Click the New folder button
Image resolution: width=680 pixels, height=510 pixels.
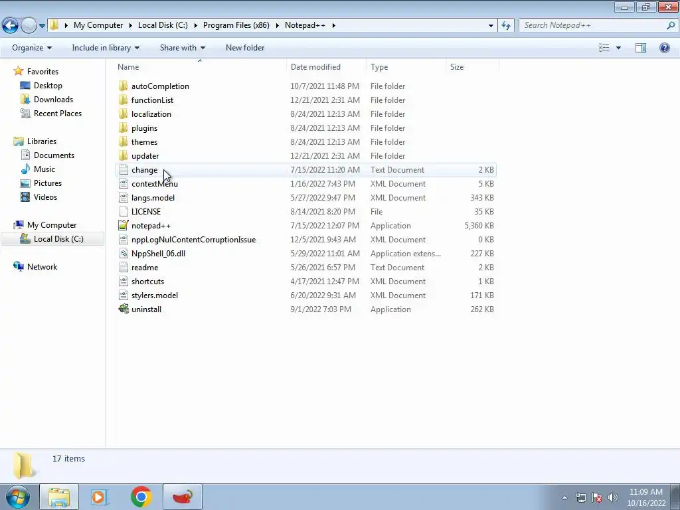[245, 48]
